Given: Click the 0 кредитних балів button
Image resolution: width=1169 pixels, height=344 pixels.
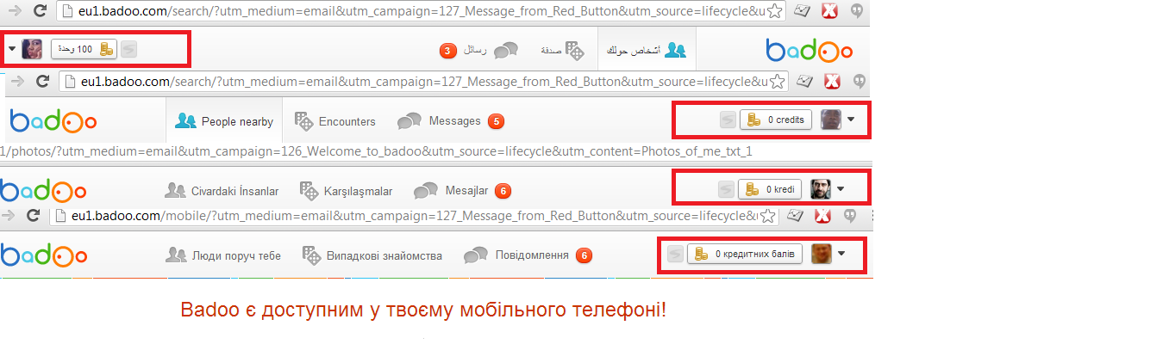Looking at the screenshot, I should click(x=745, y=254).
